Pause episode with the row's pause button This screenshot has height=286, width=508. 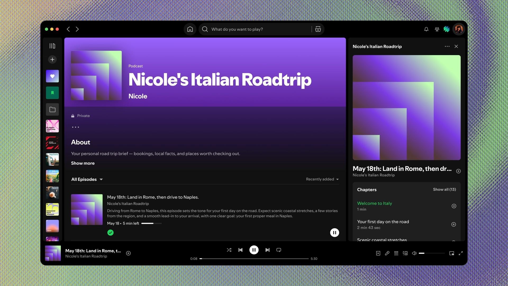tap(334, 233)
